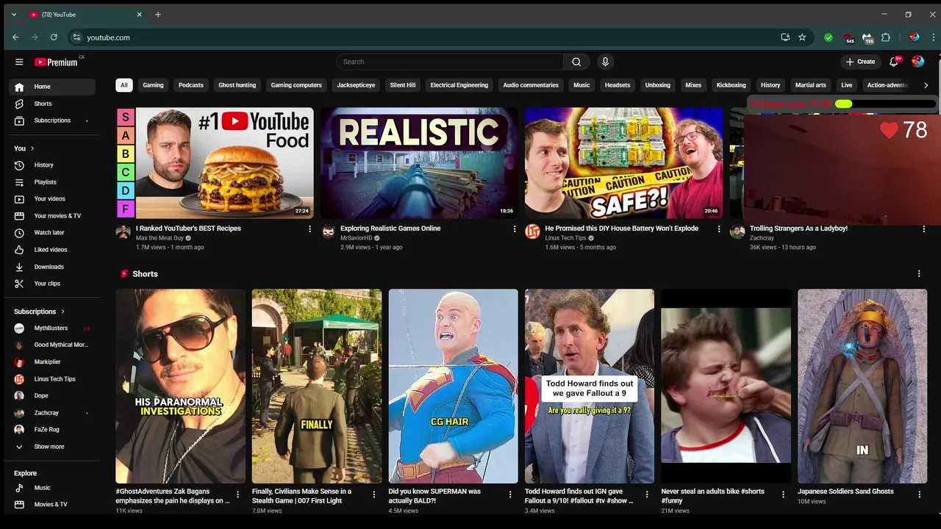Open Music under Explore

[x=52, y=488]
